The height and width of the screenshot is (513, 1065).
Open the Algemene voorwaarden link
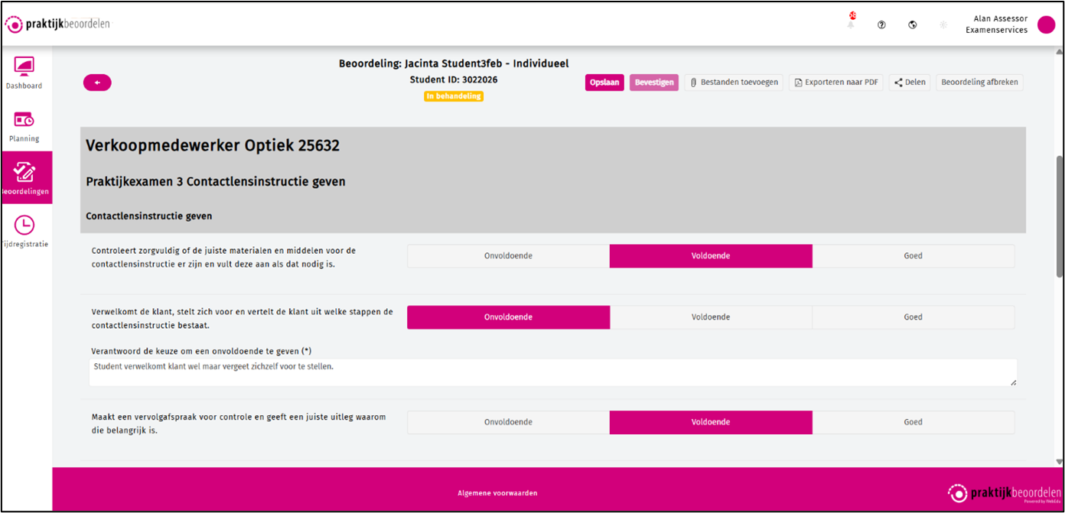(x=497, y=492)
